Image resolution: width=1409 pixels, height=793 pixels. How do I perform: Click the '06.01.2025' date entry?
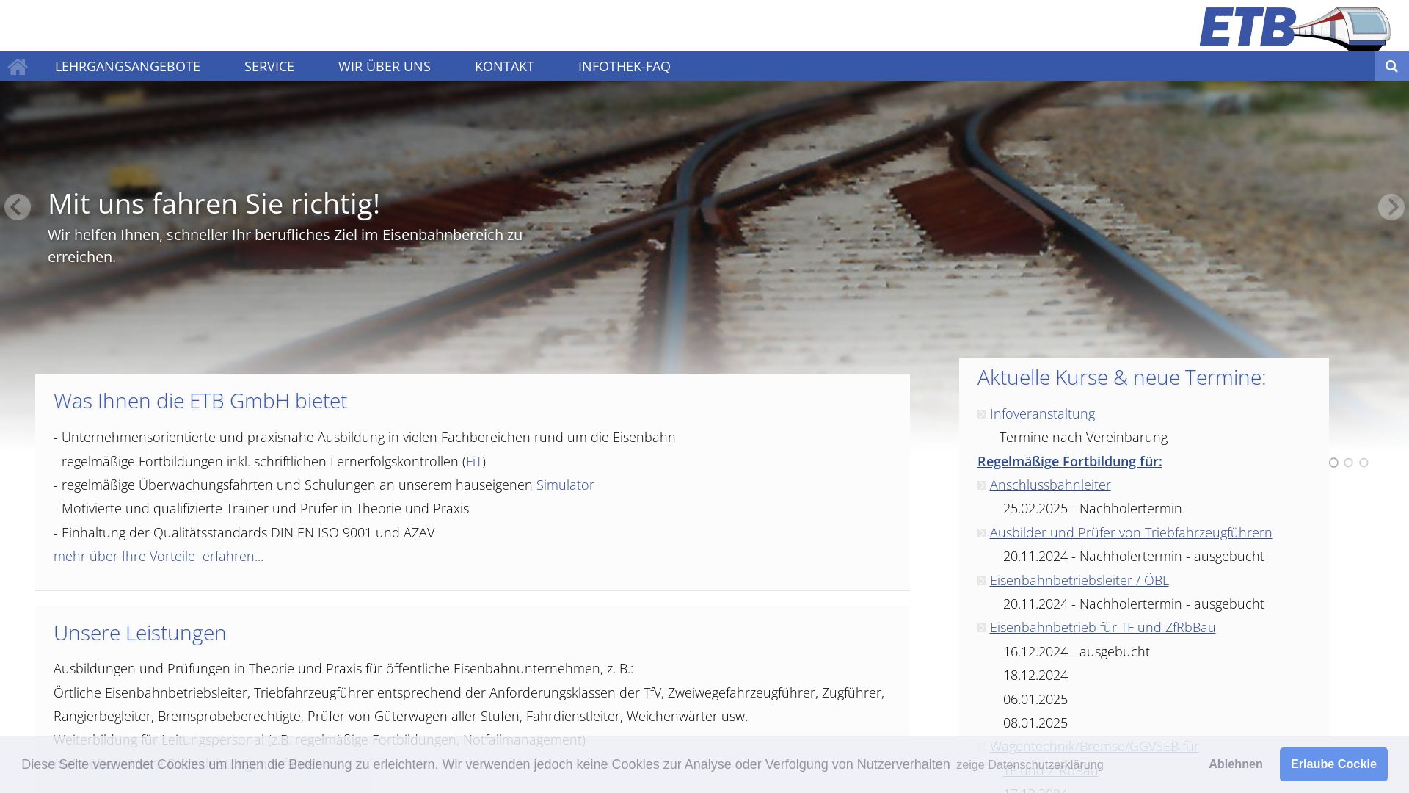[x=1035, y=699]
